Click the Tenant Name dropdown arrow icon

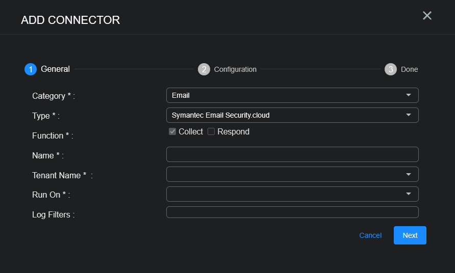tap(408, 174)
